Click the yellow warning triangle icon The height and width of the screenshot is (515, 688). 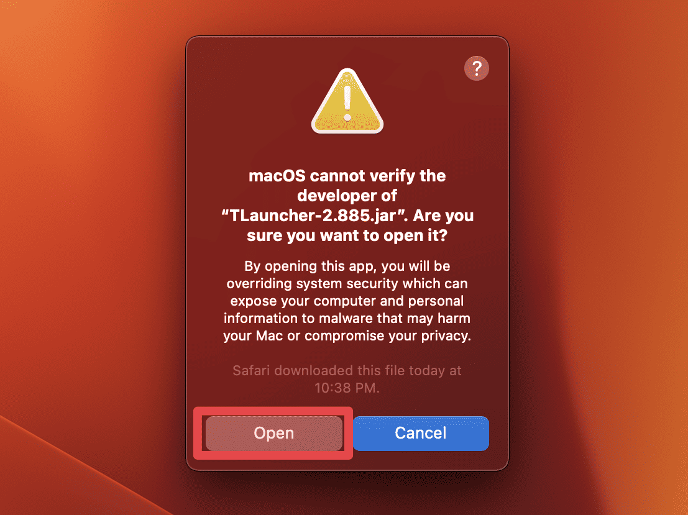coord(347,101)
